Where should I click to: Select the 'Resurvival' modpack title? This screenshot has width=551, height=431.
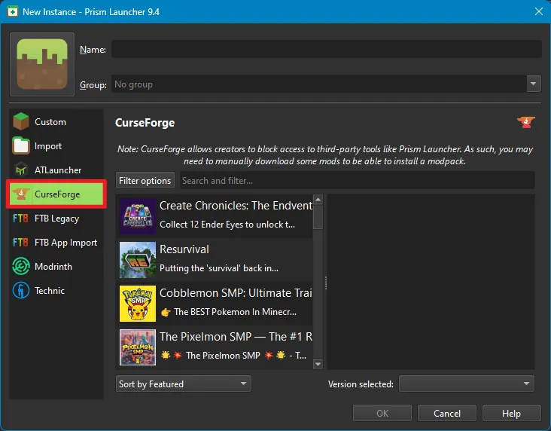coord(184,249)
